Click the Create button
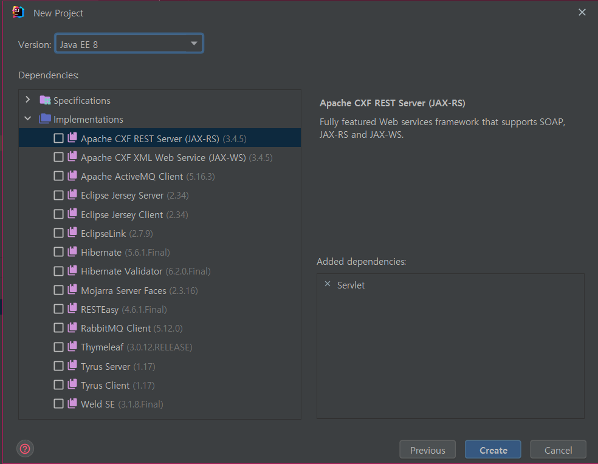This screenshot has height=464, width=598. [493, 449]
